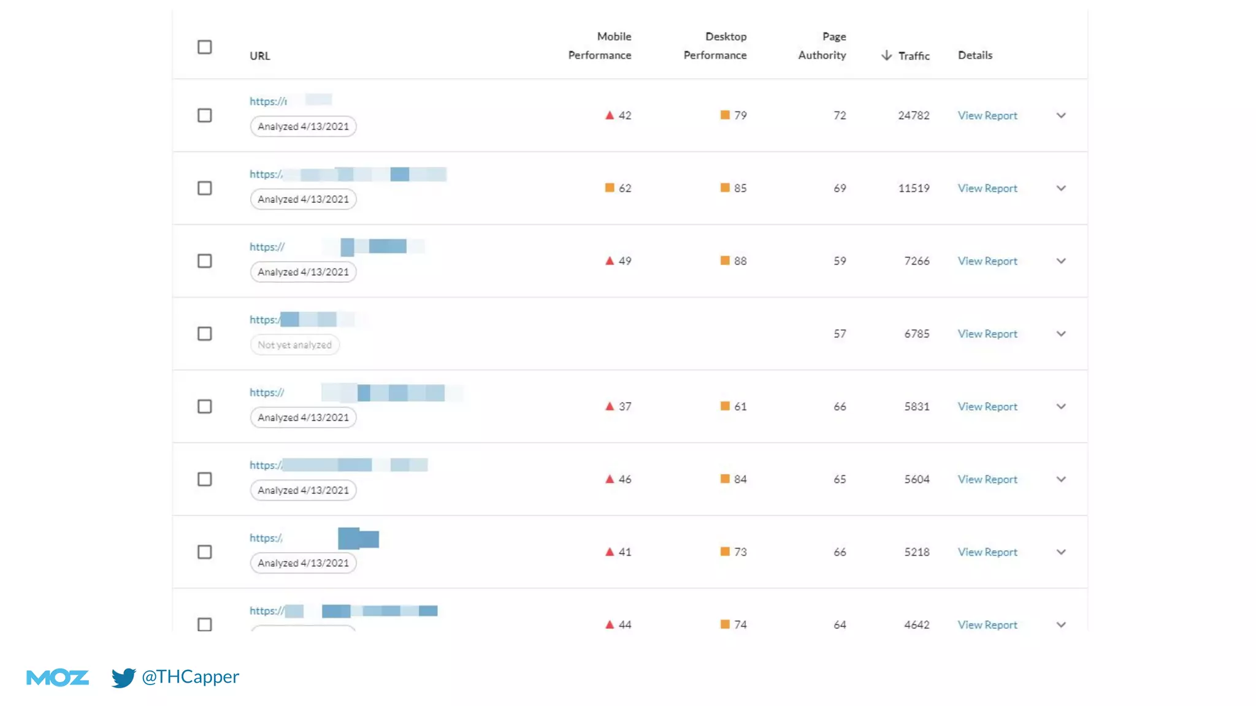Select checkbox of the not yet analyzed row
This screenshot has height=706, width=1256.
tap(205, 333)
